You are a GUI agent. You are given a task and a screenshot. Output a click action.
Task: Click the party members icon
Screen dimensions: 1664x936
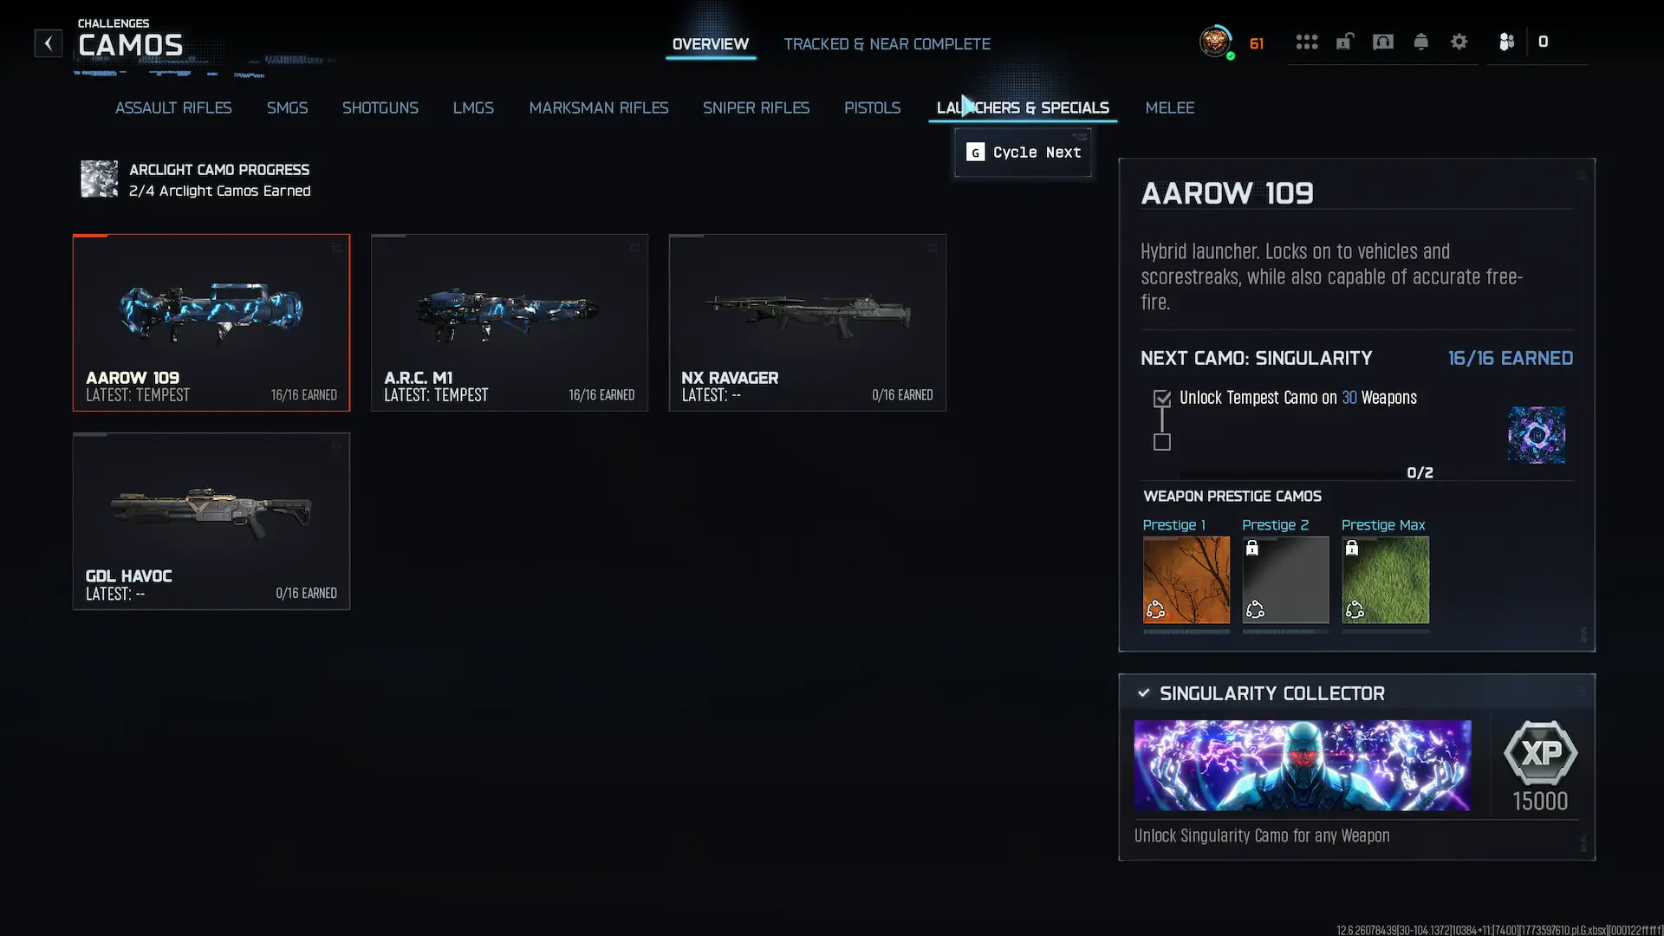click(1506, 42)
